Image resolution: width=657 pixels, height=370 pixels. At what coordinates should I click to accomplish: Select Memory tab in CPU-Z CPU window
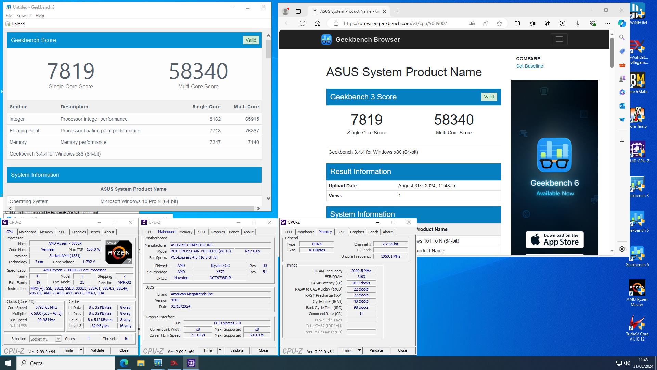coord(47,232)
